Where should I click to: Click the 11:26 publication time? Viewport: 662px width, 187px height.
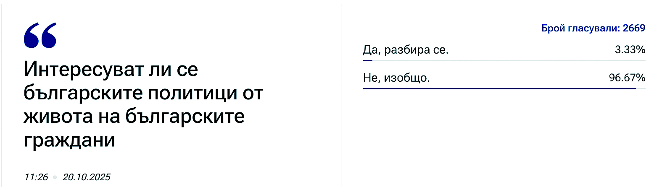coord(36,177)
